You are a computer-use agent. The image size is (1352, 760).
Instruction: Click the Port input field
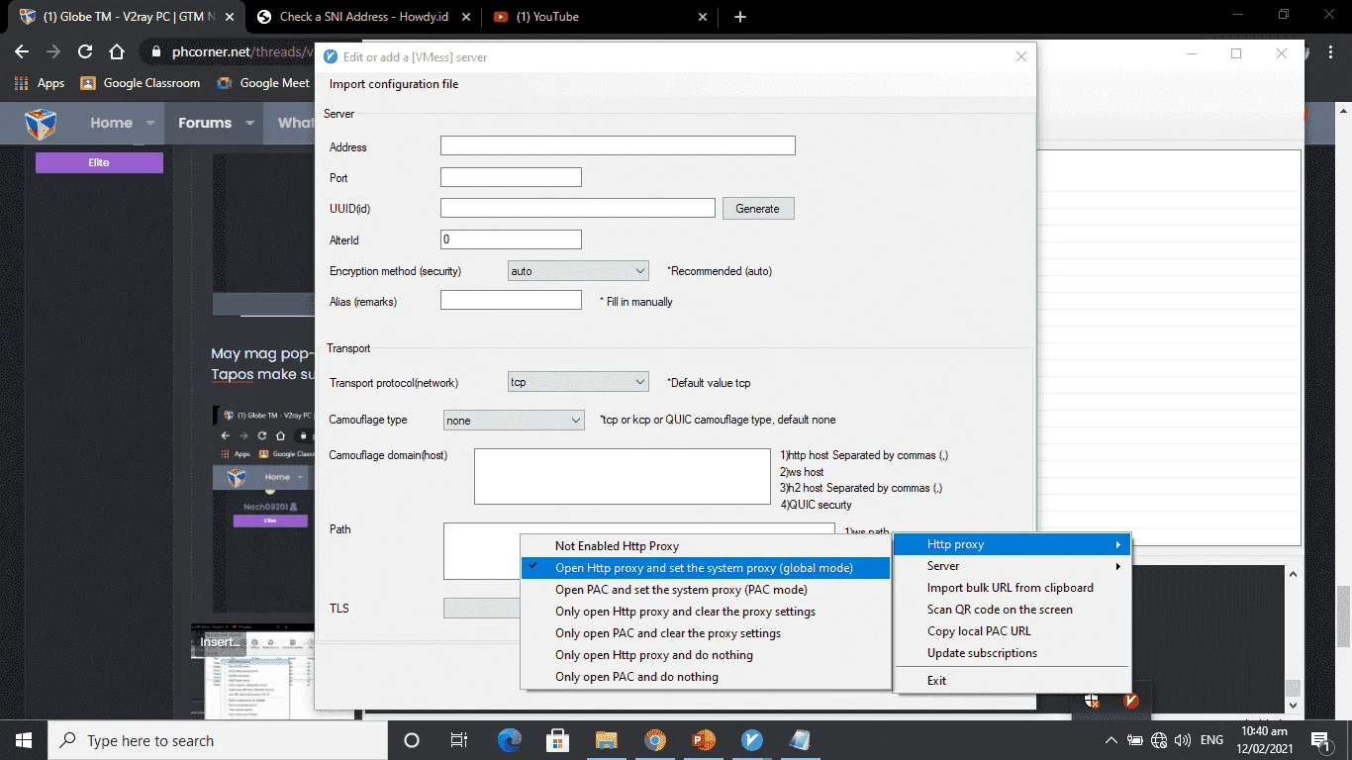click(511, 177)
